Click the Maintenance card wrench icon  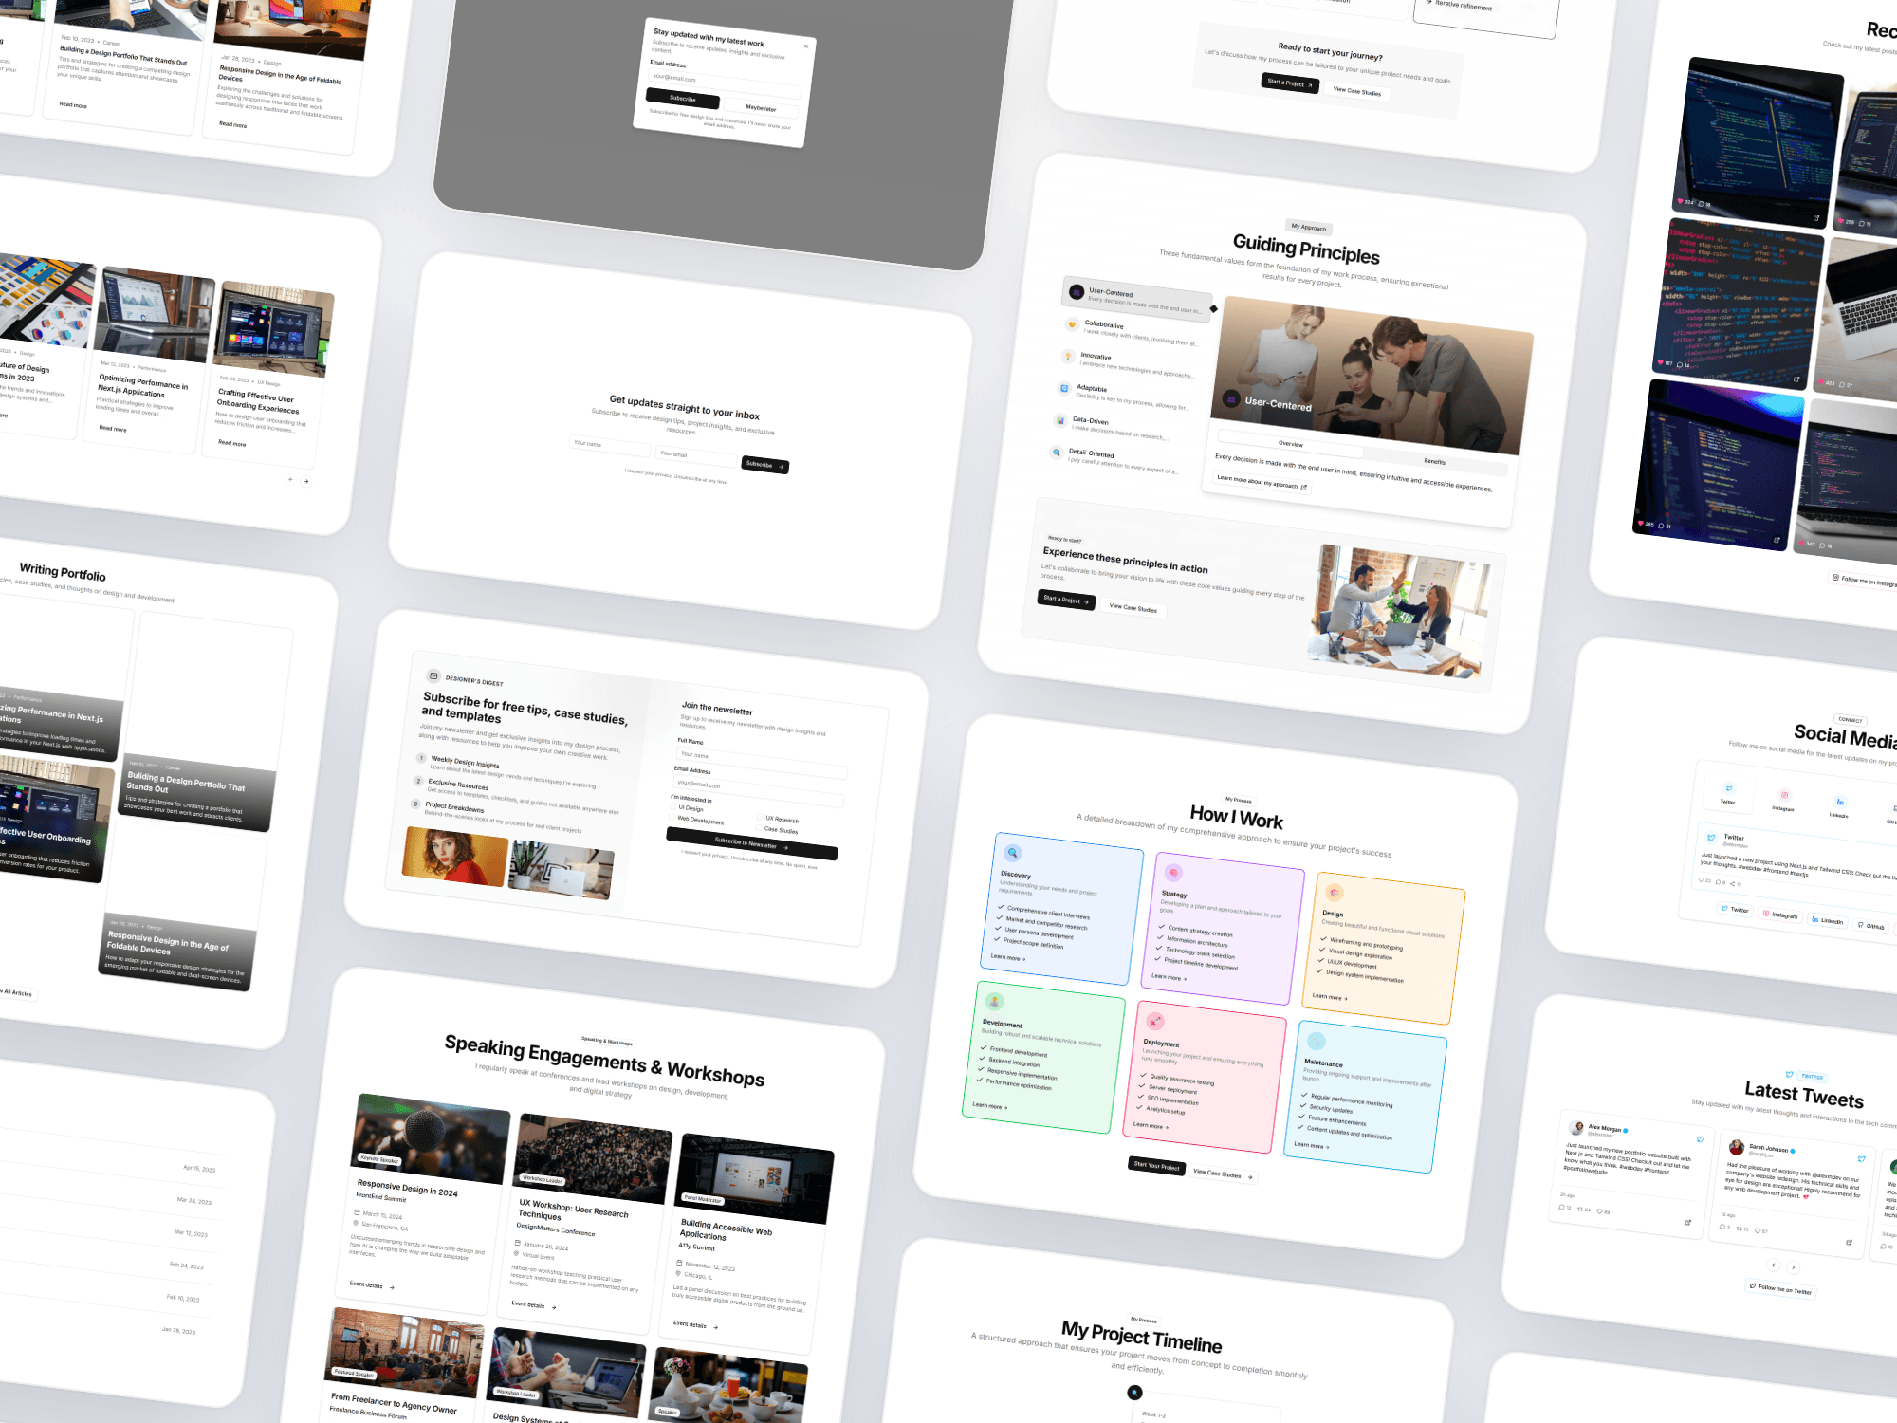[1316, 1041]
